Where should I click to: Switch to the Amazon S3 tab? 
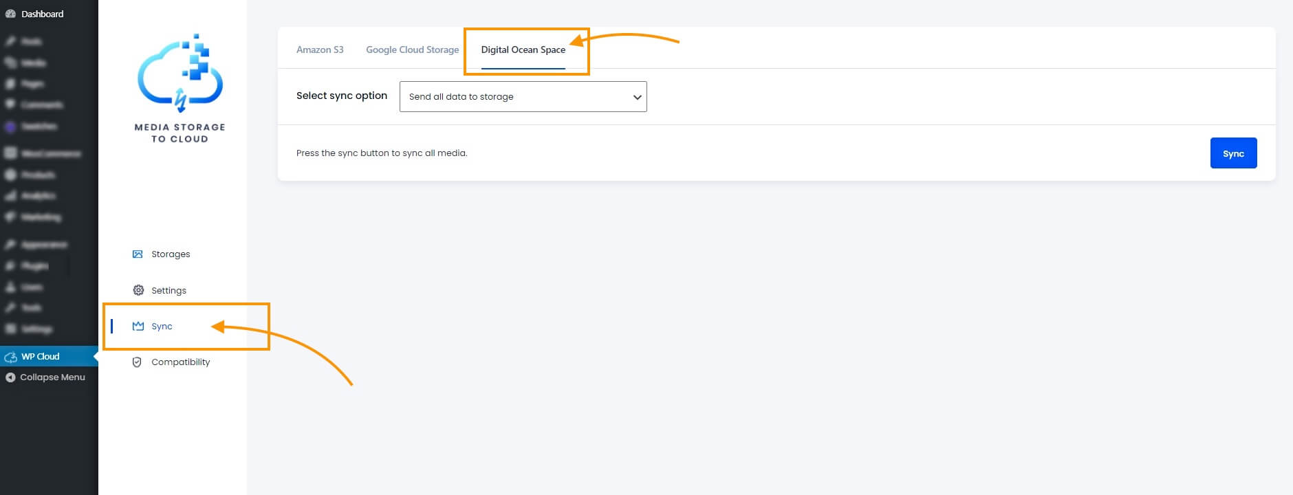click(320, 49)
